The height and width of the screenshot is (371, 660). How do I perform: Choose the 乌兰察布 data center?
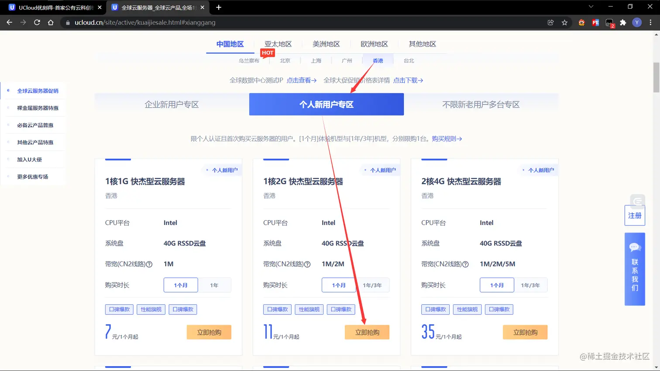(x=249, y=61)
